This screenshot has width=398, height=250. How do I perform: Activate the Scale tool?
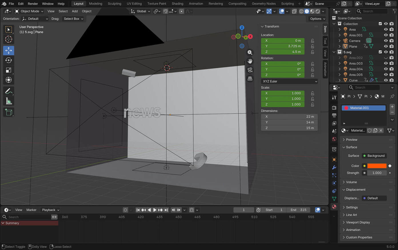9,70
